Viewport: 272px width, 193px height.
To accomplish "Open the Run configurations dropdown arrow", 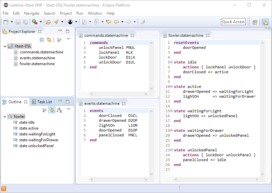I will (x=41, y=22).
